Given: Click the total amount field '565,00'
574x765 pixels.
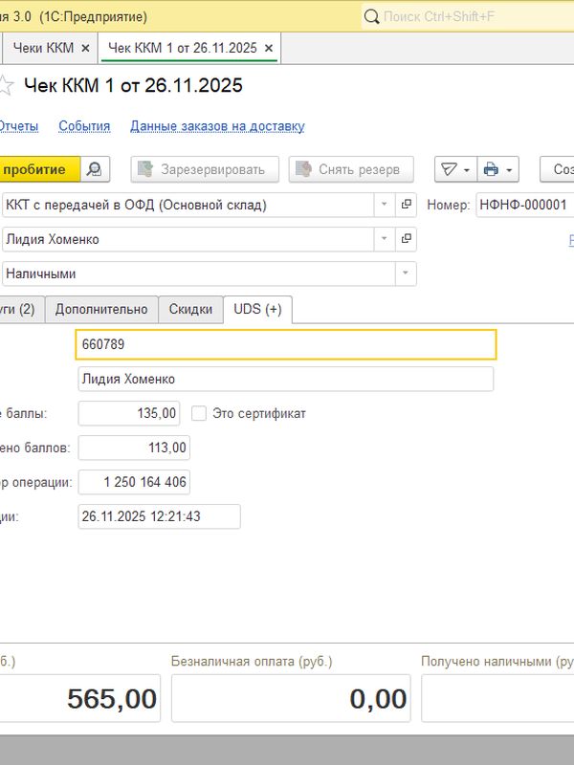Looking at the screenshot, I should (80, 698).
